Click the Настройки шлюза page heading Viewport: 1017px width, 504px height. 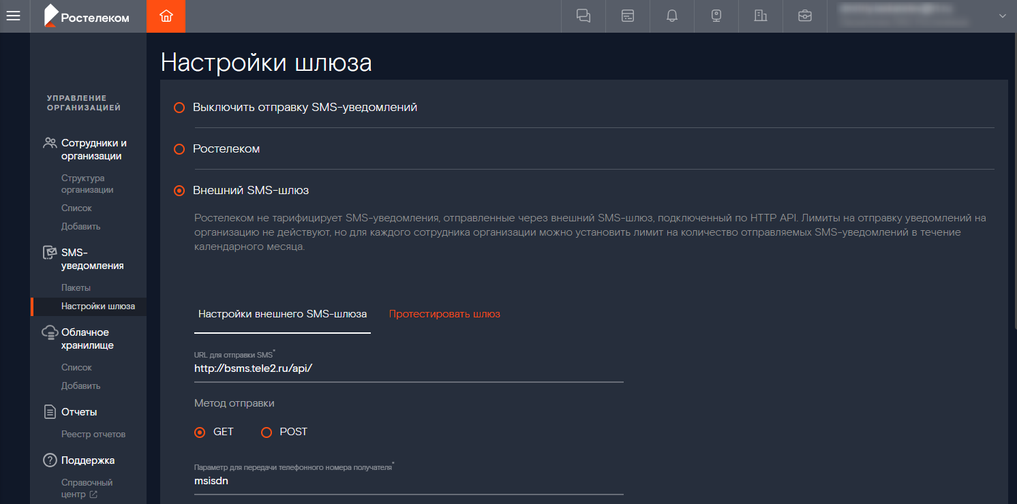[267, 63]
